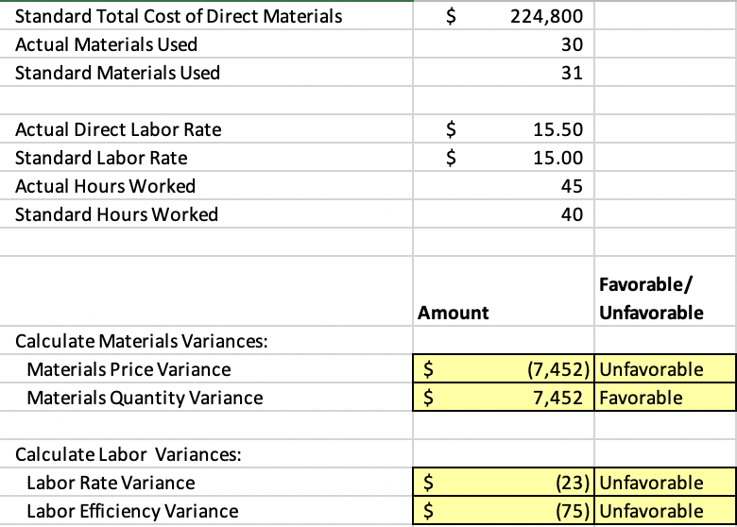737x527 pixels.
Task: Click the (75) Labor Efficiency Variance cell
Action: (x=504, y=511)
